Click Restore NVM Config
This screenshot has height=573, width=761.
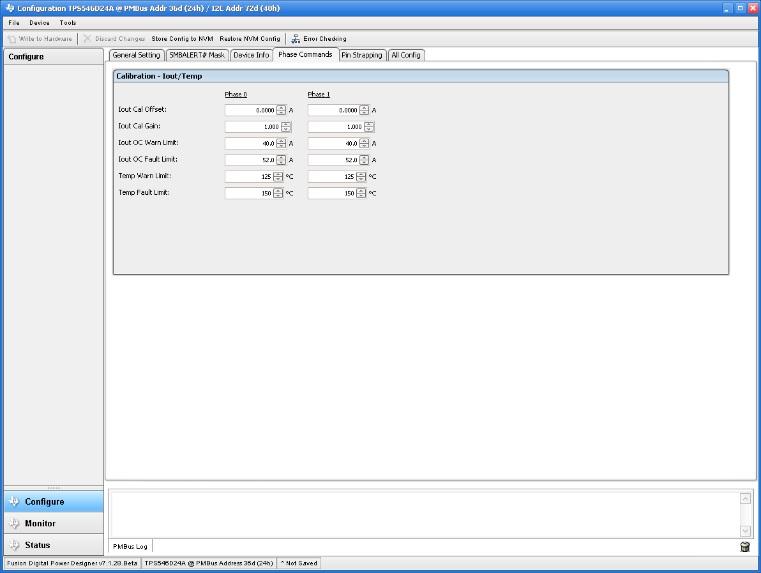(250, 38)
